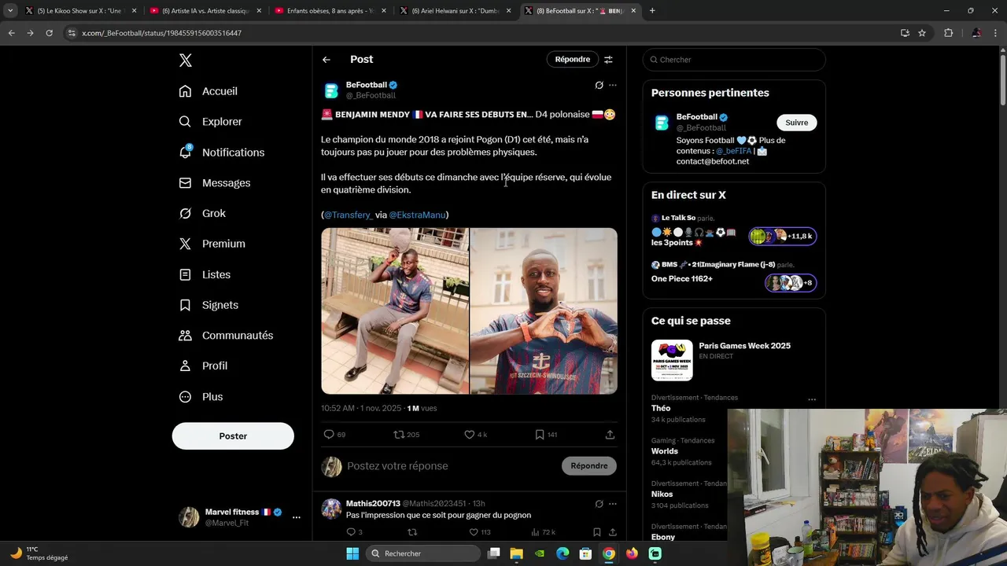Click Chercher search field

[x=734, y=60]
